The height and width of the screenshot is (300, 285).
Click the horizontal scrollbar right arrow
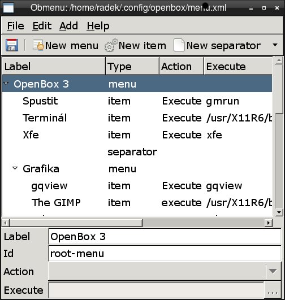click(269, 223)
